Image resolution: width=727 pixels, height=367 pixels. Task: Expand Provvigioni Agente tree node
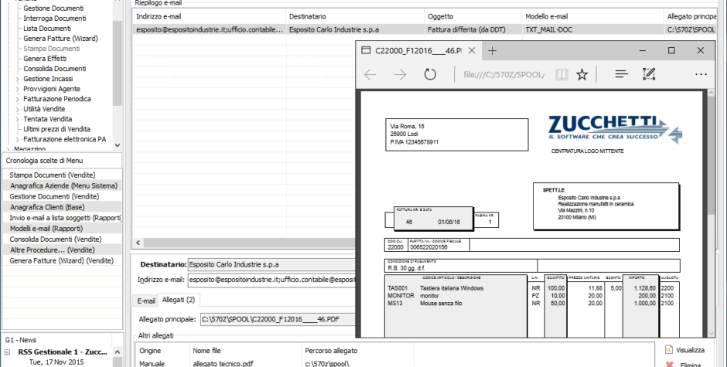click(x=18, y=90)
